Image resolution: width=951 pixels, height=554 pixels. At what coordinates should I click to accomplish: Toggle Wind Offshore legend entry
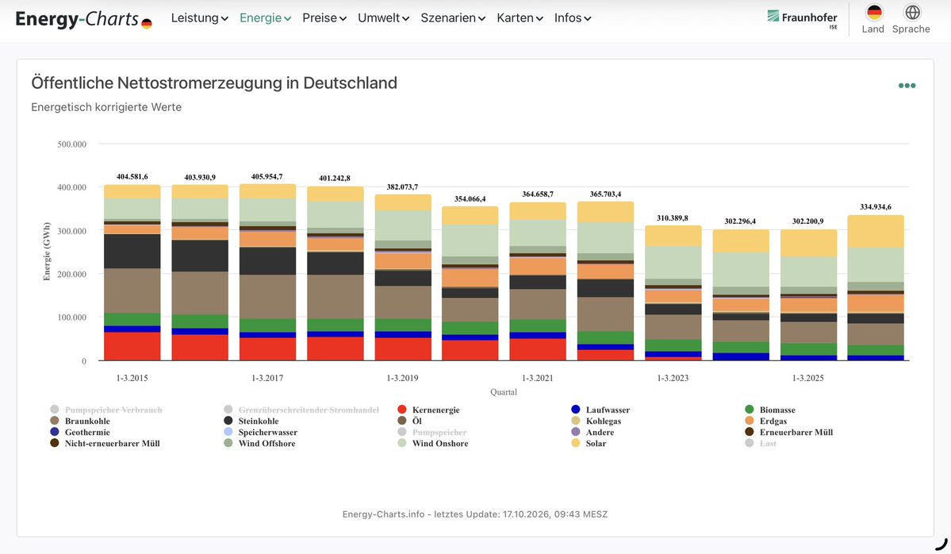259,444
